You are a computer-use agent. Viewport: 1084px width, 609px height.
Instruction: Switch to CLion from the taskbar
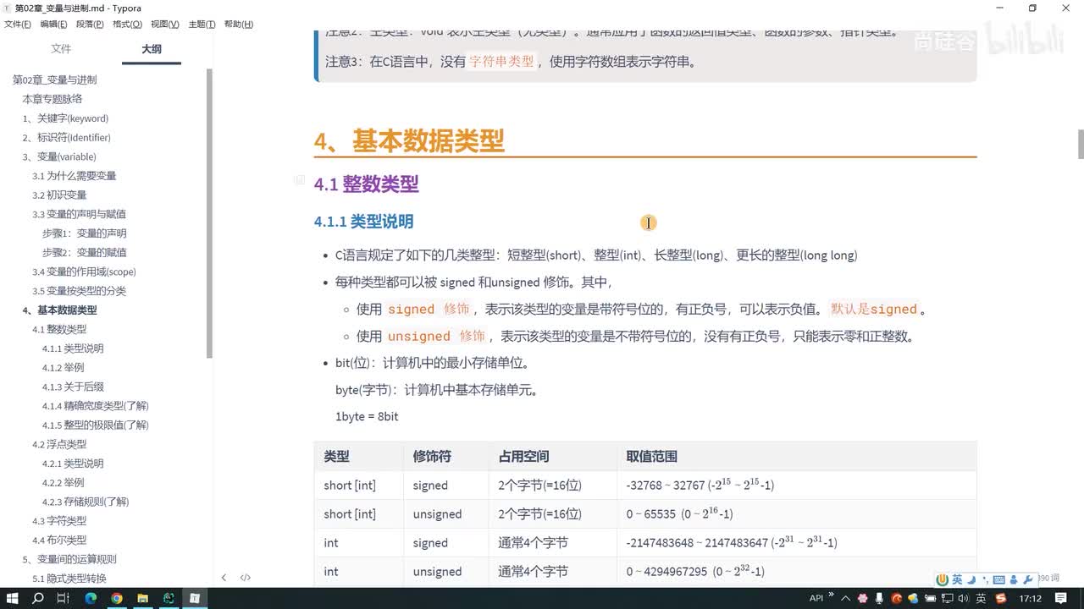[169, 598]
